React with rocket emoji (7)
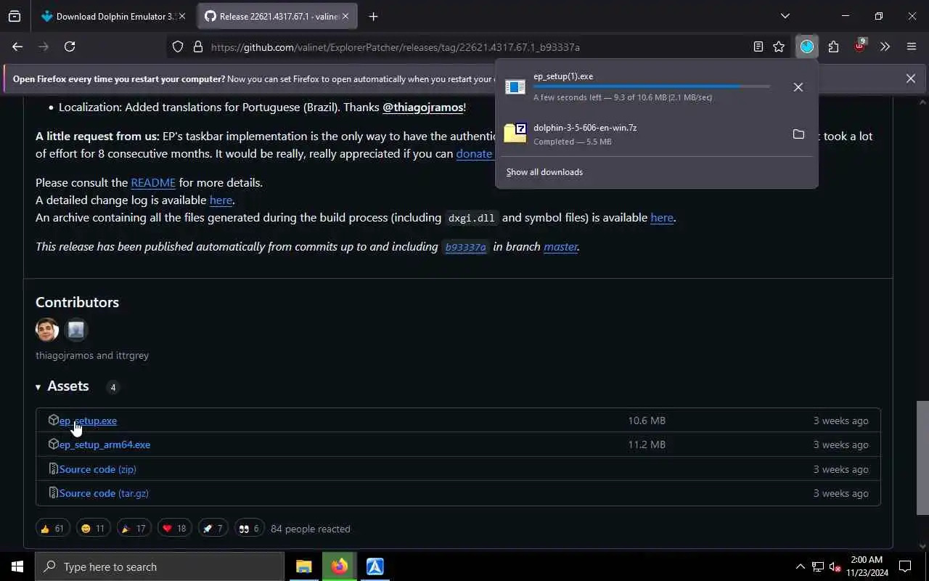 [213, 529]
